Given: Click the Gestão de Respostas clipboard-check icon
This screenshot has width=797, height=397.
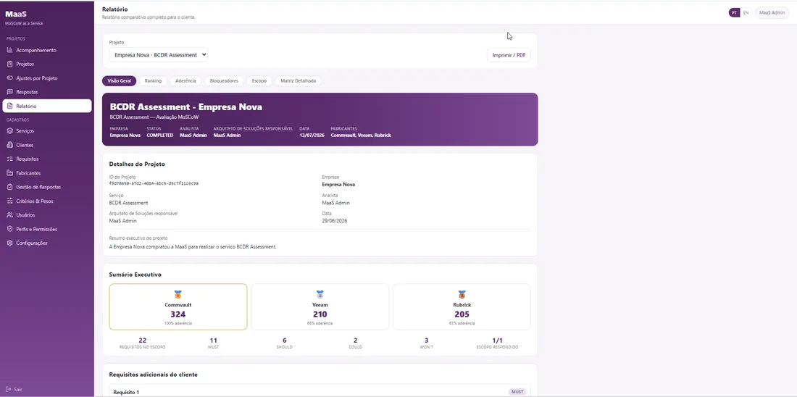Looking at the screenshot, I should coord(9,187).
